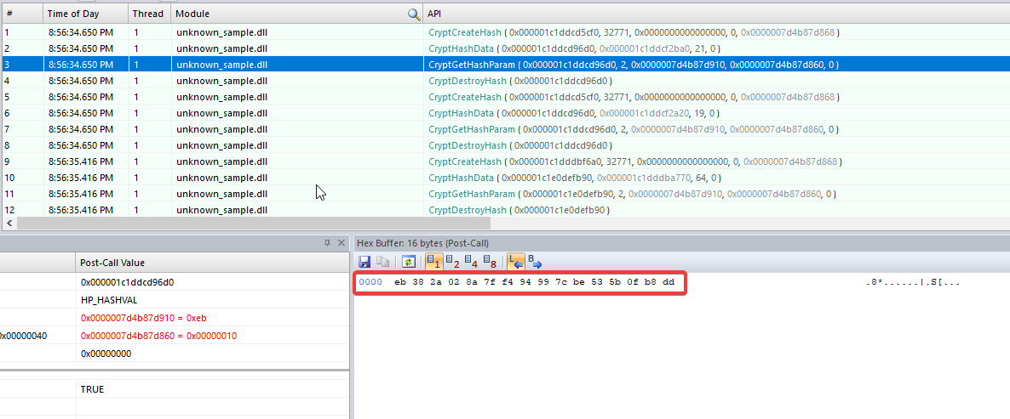Select row 10 CryptHashData call
This screenshot has width=1010, height=419.
click(x=505, y=178)
